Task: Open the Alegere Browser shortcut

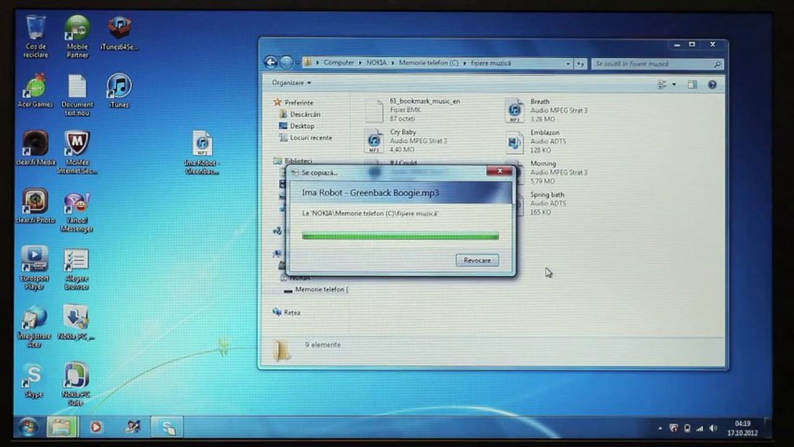Action: pyautogui.click(x=77, y=269)
